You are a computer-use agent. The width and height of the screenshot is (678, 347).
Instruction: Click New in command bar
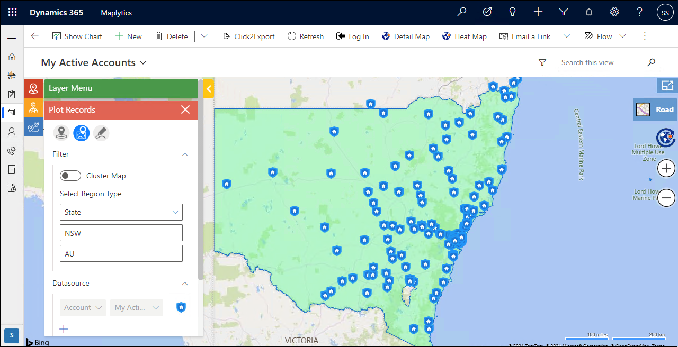[x=128, y=36]
